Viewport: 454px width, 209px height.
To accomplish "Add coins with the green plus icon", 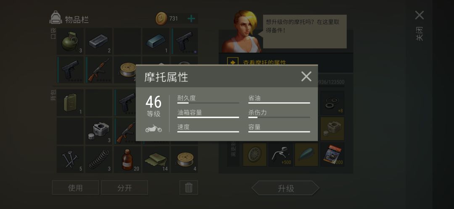I will click(191, 19).
